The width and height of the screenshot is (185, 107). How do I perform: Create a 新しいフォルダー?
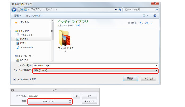coord(35,16)
